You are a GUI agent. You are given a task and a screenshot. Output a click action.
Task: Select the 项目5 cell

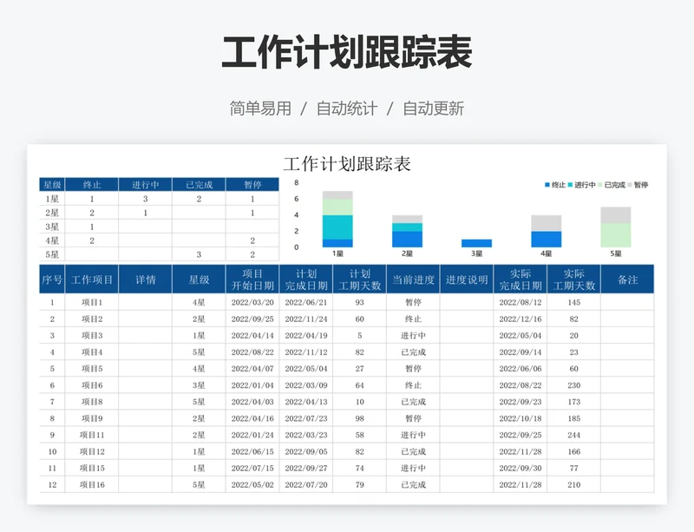coord(92,369)
